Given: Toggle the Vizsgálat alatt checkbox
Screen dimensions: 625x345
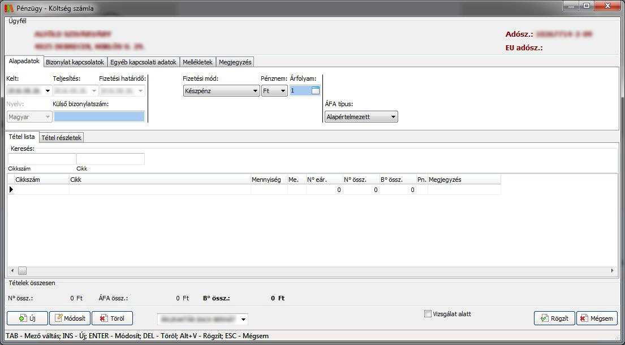Looking at the screenshot, I should pyautogui.click(x=428, y=314).
